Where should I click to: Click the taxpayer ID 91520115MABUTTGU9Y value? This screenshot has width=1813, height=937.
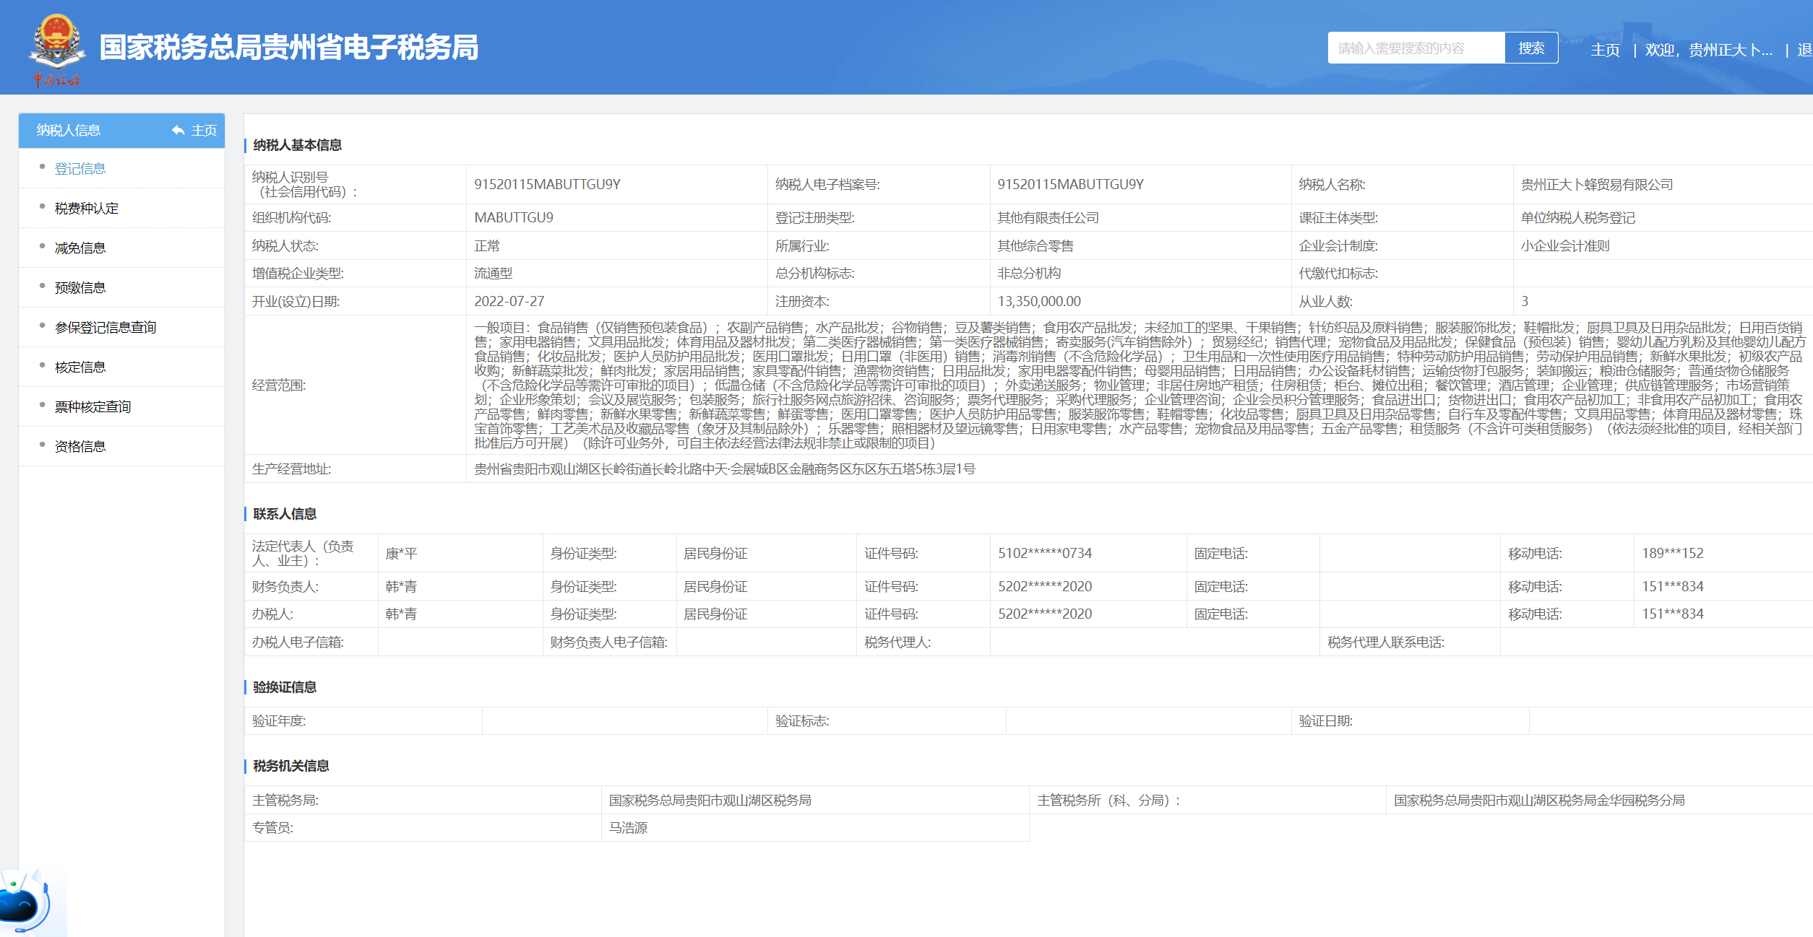click(547, 184)
